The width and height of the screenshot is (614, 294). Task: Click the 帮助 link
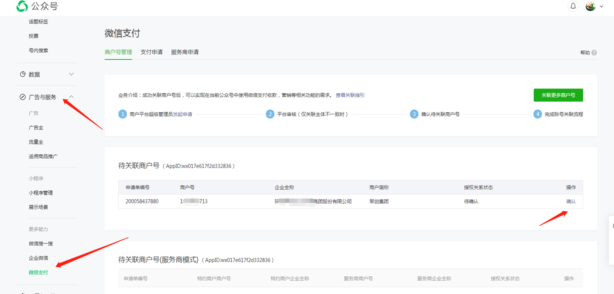click(585, 53)
